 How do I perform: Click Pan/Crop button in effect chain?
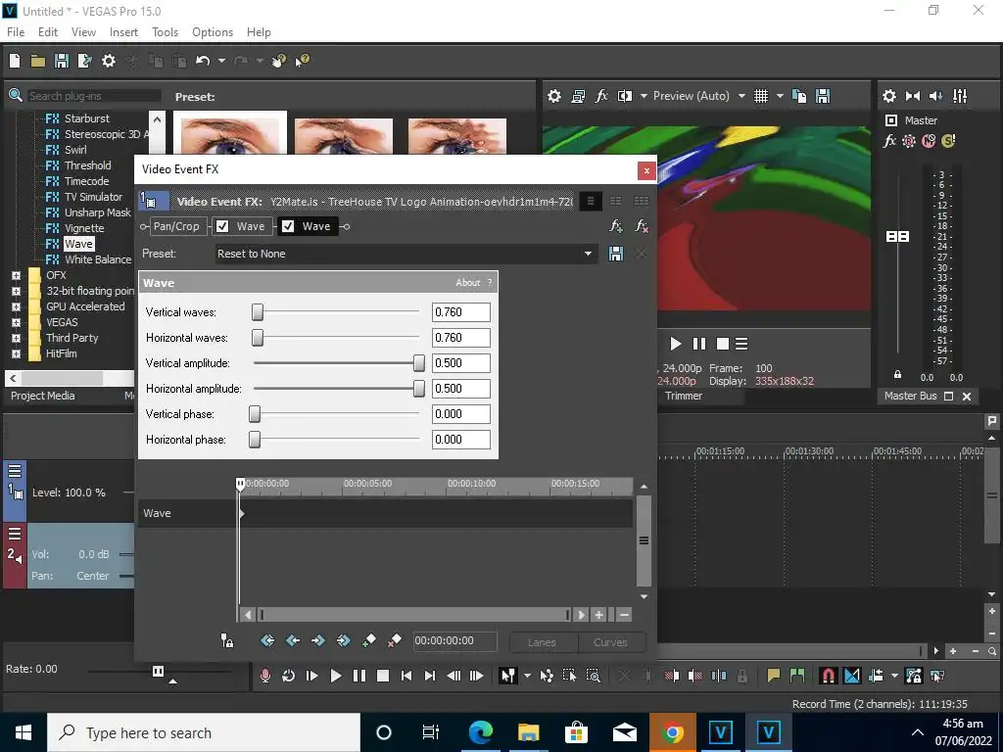(176, 226)
